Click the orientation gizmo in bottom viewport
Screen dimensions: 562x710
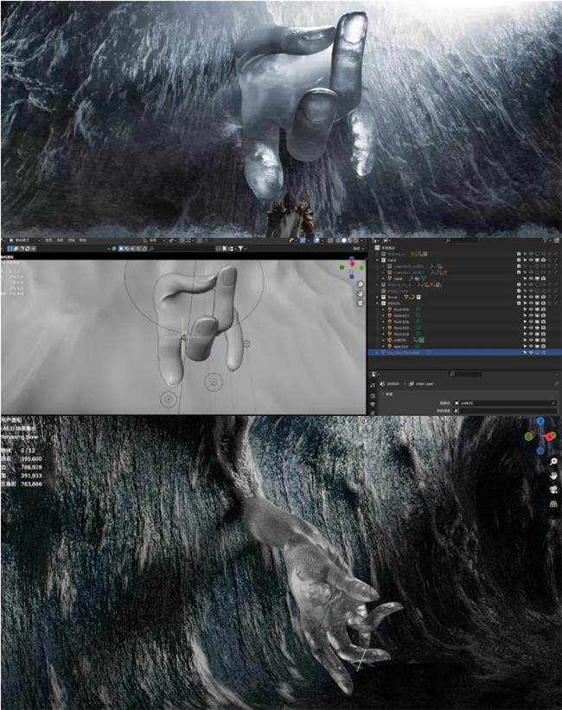tap(539, 436)
